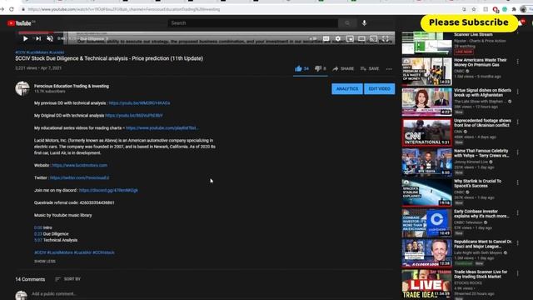Skip to next video in player

[38, 39]
